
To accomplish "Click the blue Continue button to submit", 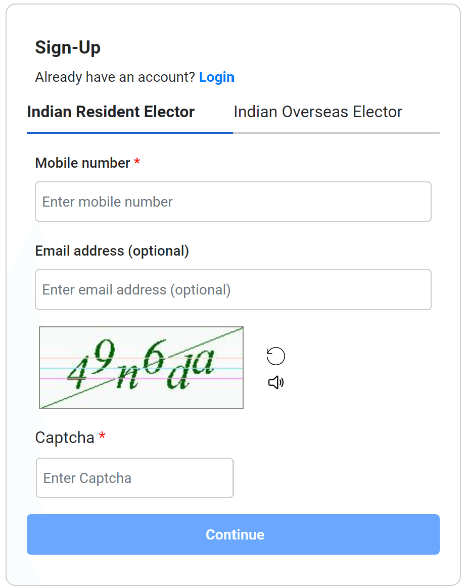I will 233,535.
